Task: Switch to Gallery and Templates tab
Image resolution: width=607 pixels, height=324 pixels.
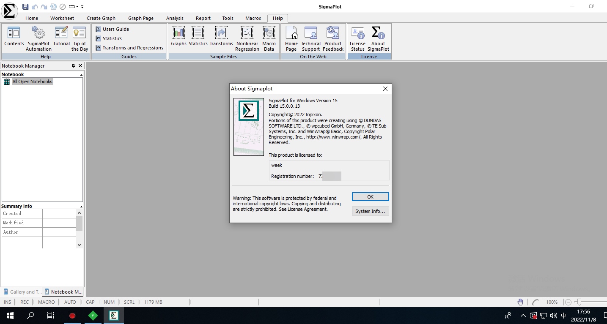Action: point(22,292)
